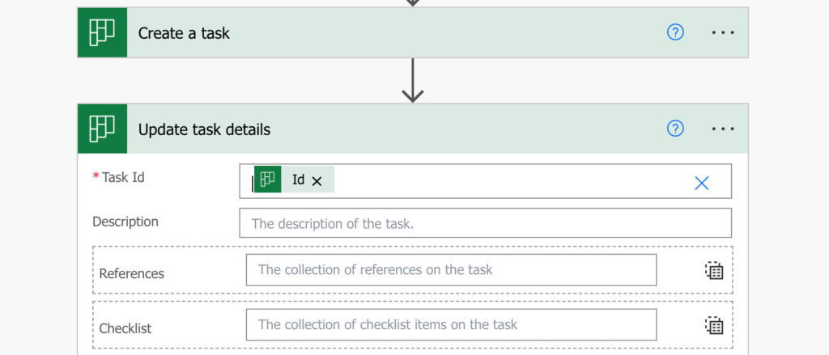Click arrow between Create and Update task

click(412, 80)
